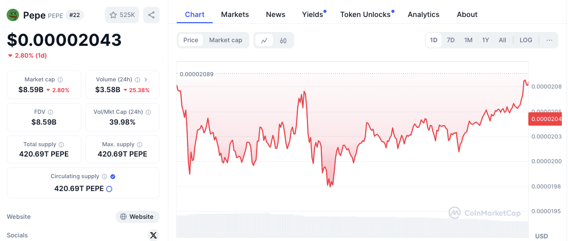This screenshot has width=568, height=241.
Task: Click the Website link button
Action: [x=137, y=217]
